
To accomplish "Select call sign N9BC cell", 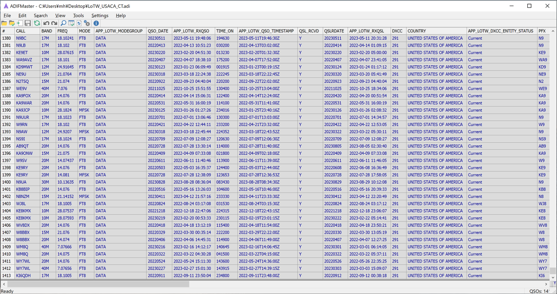I will [x=27, y=38].
